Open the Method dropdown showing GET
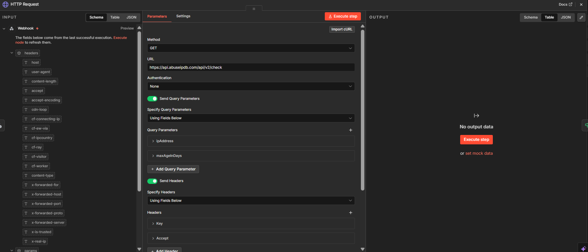588x252 pixels. coord(251,48)
